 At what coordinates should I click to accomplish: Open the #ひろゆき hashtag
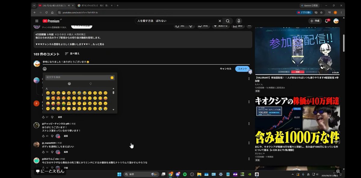(x=60, y=34)
